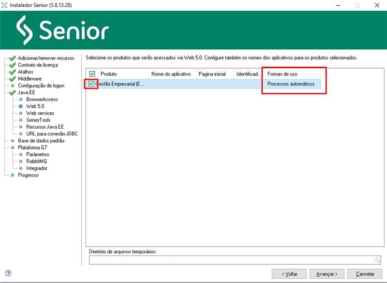Click the Voltar button

pyautogui.click(x=289, y=274)
